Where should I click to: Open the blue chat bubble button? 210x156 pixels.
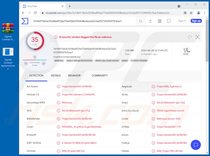pyautogui.click(x=196, y=145)
